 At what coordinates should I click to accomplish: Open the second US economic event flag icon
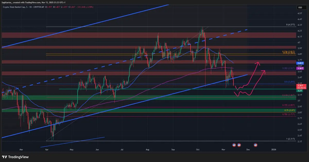point(239,145)
